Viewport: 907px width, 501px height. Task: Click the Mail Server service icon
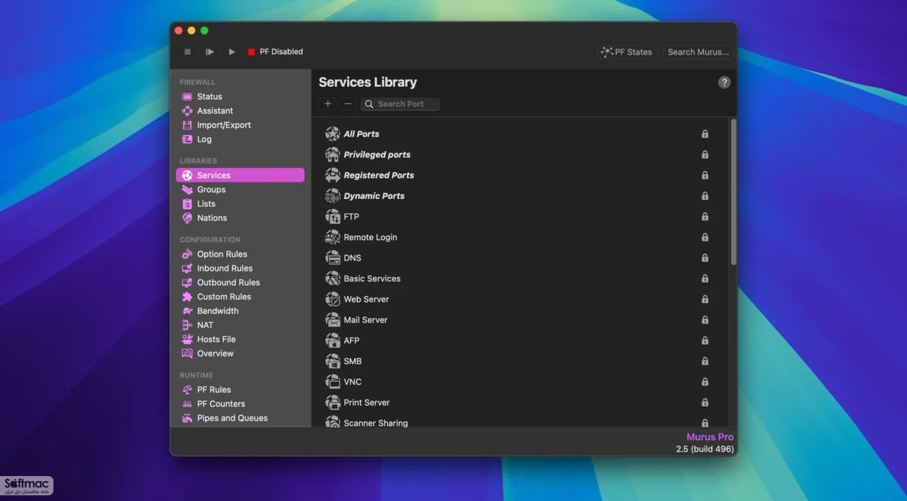(333, 320)
